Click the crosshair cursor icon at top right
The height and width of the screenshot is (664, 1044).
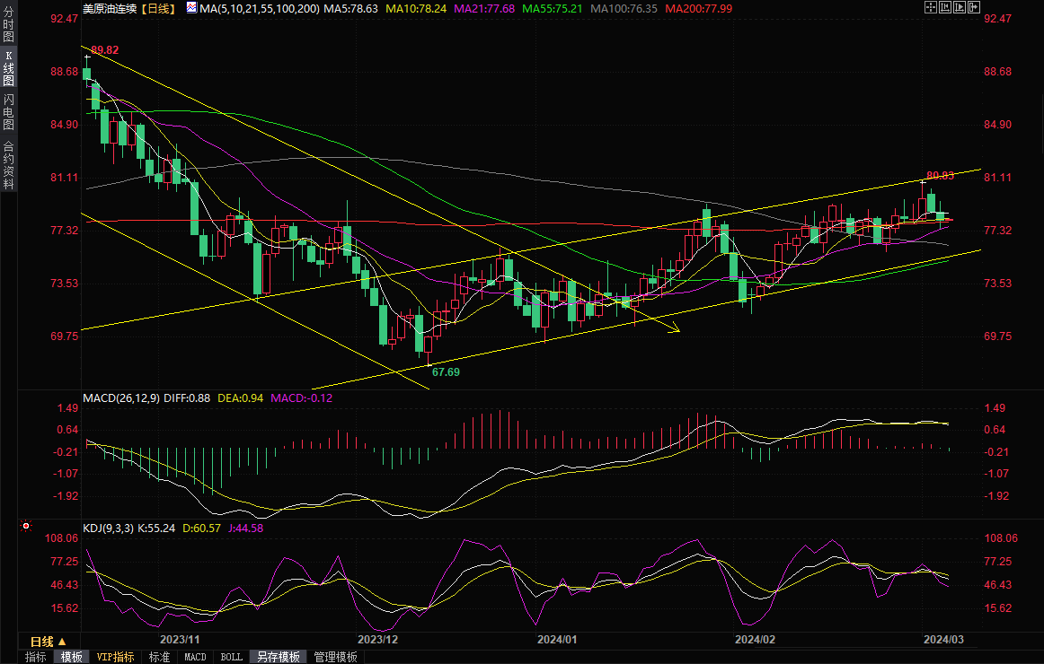[x=930, y=7]
